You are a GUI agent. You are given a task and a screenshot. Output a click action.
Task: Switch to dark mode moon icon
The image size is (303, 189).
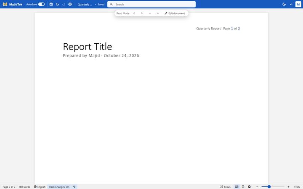[284, 4]
